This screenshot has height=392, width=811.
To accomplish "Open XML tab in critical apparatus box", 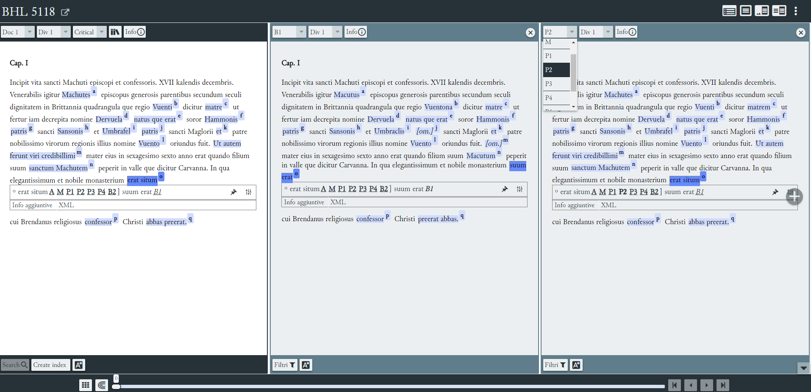I will point(66,205).
